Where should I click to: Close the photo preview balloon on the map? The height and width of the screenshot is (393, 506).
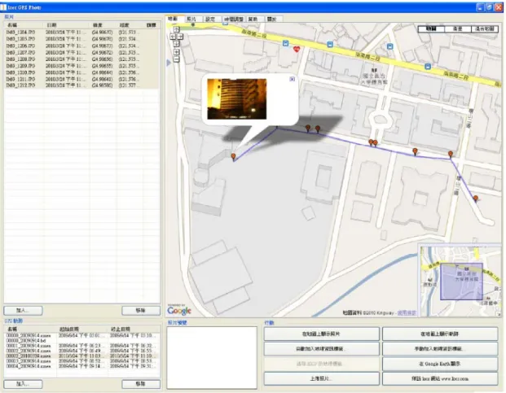pos(293,79)
